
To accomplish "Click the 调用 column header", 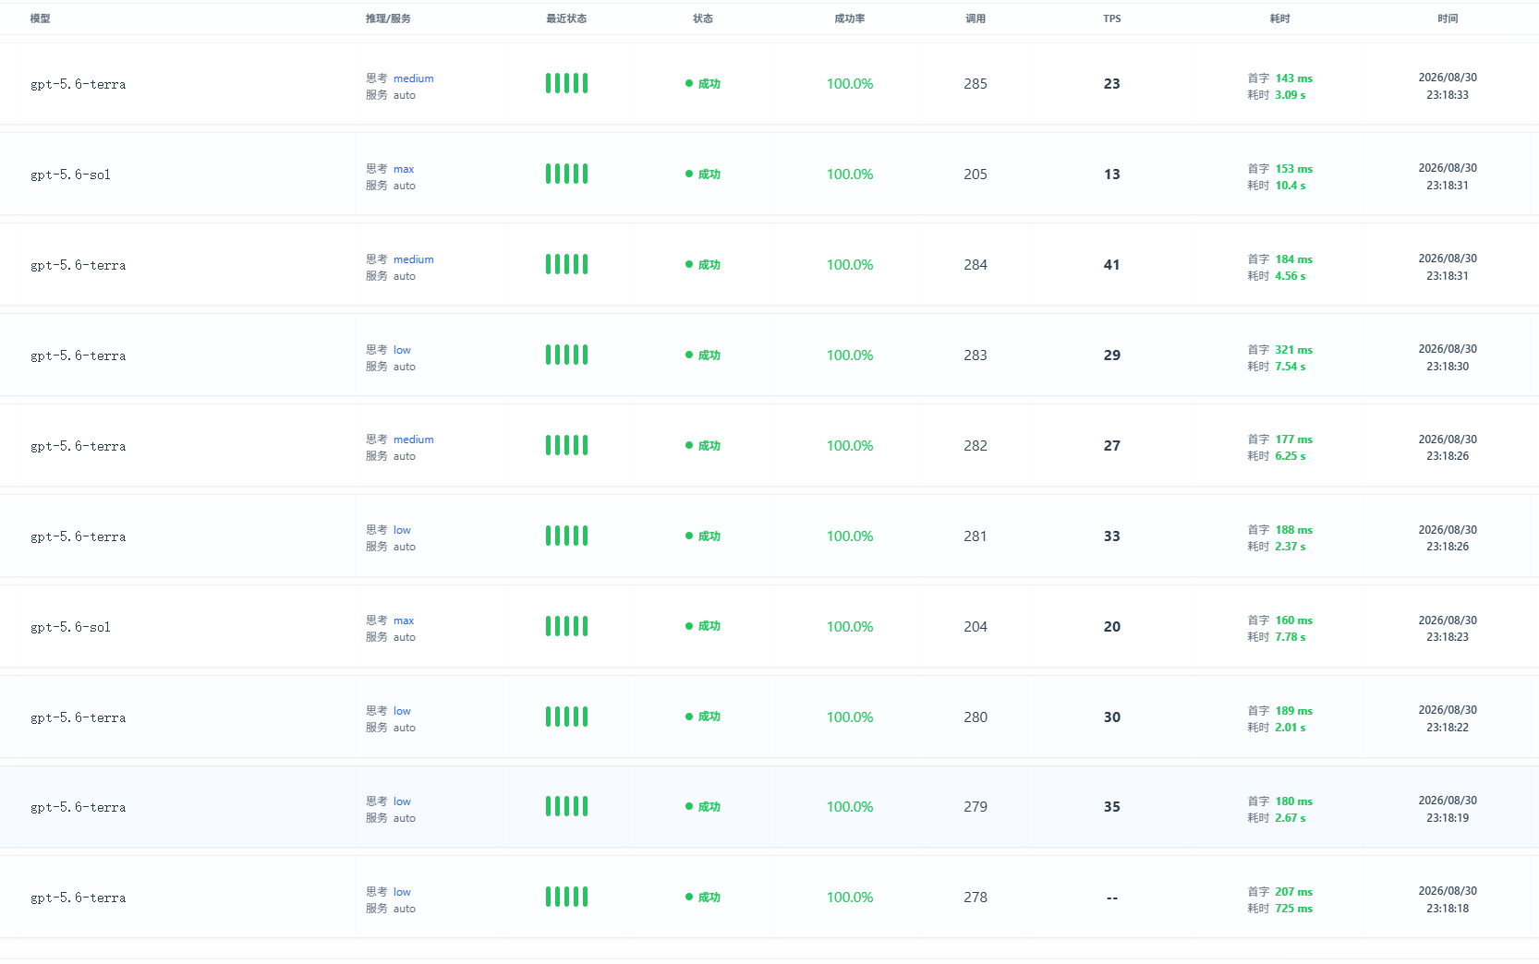I will point(976,18).
